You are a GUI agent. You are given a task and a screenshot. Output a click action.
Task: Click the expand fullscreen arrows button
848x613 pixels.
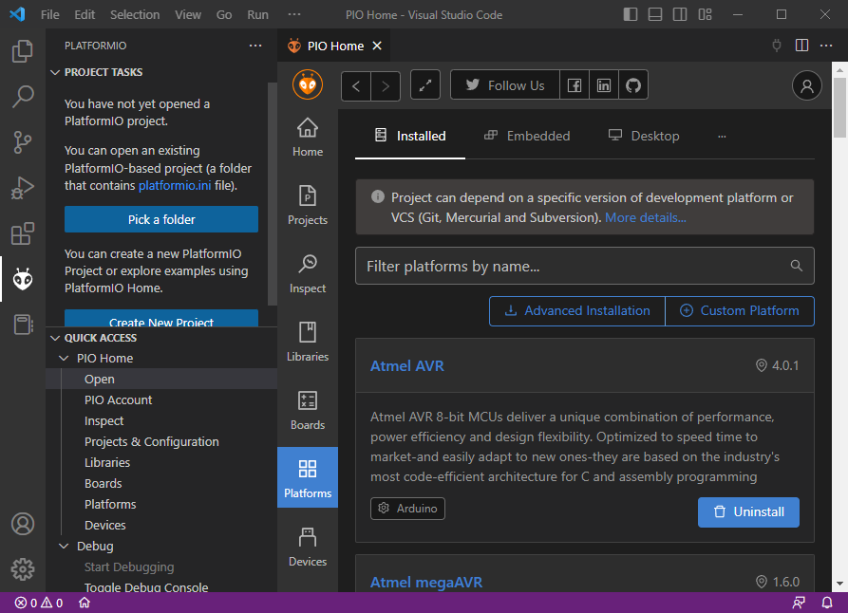pos(425,84)
